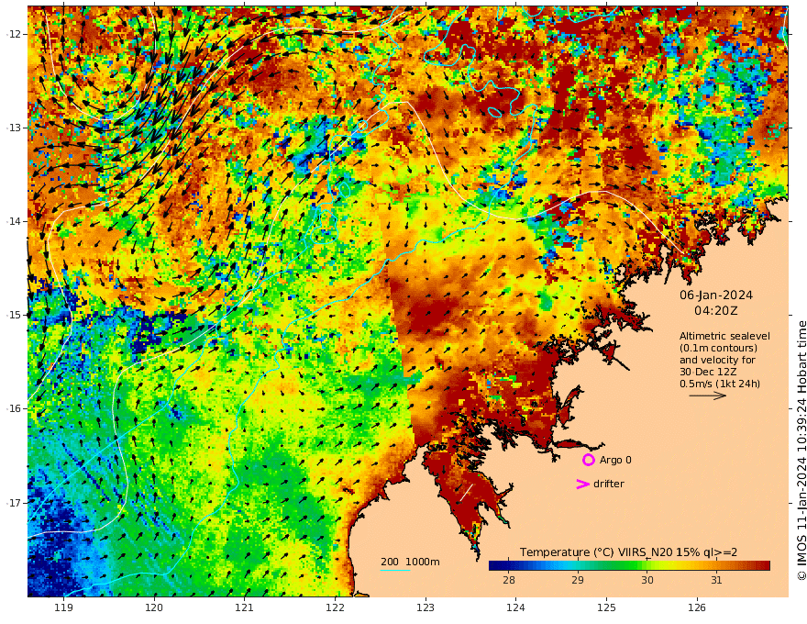Click the dark blue end of the temperature color bar
Viewport: 807px width, 624px height.
click(493, 566)
